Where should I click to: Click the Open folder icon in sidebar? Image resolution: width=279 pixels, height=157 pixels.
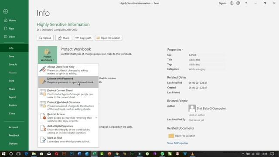(6, 37)
